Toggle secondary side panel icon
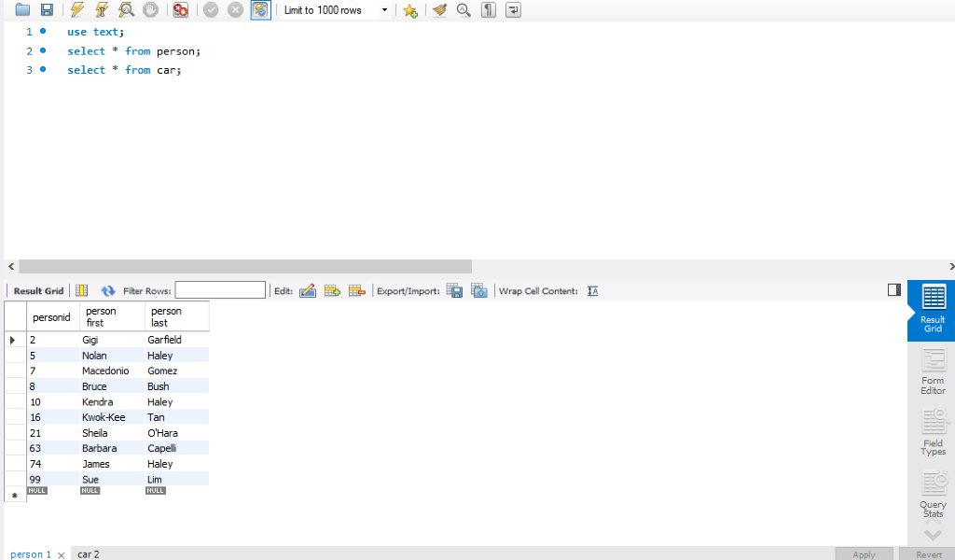This screenshot has height=560, width=955. point(894,290)
